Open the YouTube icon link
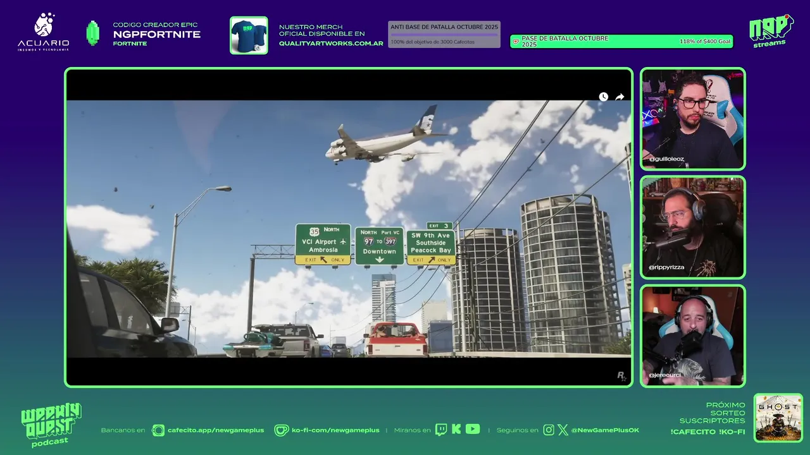Image resolution: width=810 pixels, height=455 pixels. pyautogui.click(x=473, y=429)
